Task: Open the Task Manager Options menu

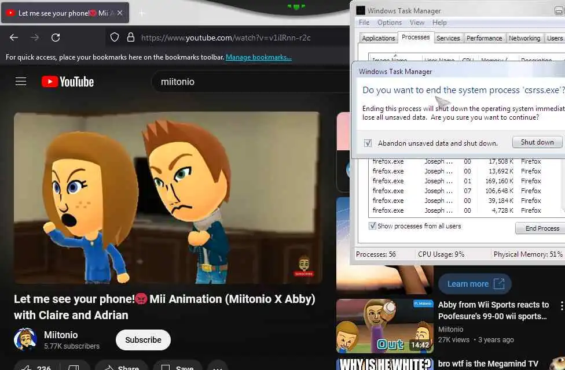Action: (390, 23)
